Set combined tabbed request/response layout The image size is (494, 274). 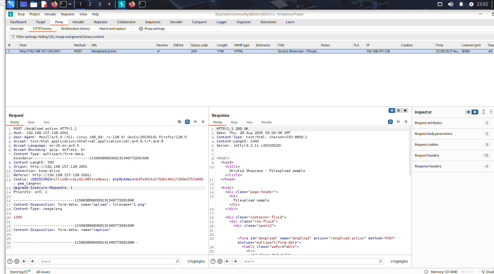(x=405, y=111)
